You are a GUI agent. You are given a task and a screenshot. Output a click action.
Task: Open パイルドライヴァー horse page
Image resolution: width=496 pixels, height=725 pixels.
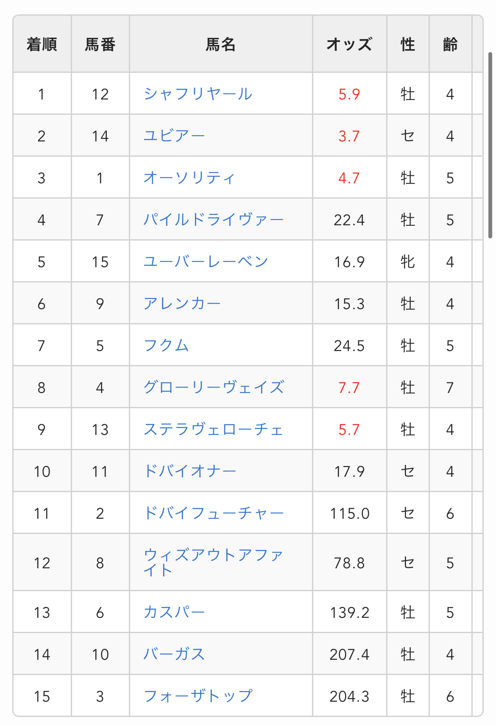[x=213, y=219]
